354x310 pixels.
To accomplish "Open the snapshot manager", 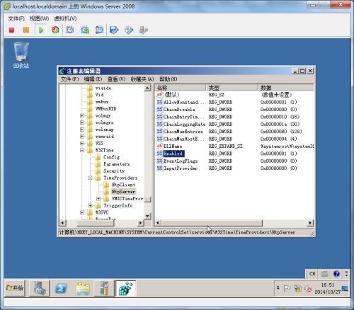I will tap(99, 30).
